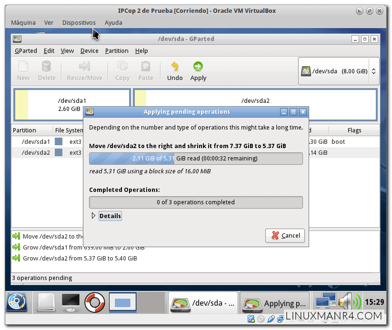Click the operations completed progress bar
The image size is (392, 330).
196,202
